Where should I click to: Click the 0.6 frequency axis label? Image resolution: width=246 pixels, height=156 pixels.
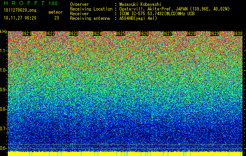coord(3,148)
